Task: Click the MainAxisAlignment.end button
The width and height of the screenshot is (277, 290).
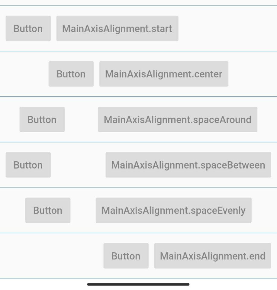Action: coord(212,256)
